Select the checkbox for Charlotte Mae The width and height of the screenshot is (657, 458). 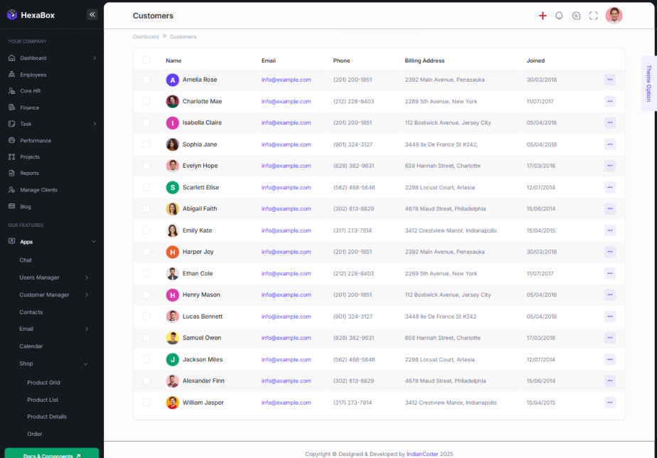pos(146,101)
